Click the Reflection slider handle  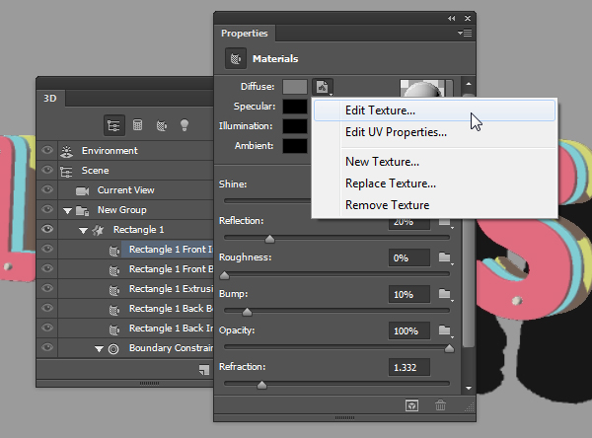tap(269, 239)
